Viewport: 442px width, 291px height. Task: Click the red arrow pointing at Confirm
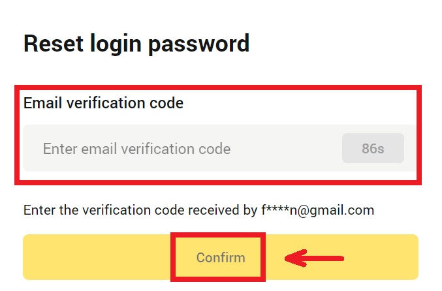coord(315,258)
